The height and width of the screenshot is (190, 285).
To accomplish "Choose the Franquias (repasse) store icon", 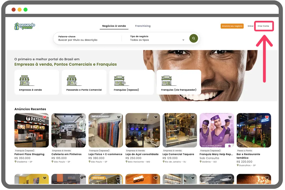I will (x=119, y=81).
